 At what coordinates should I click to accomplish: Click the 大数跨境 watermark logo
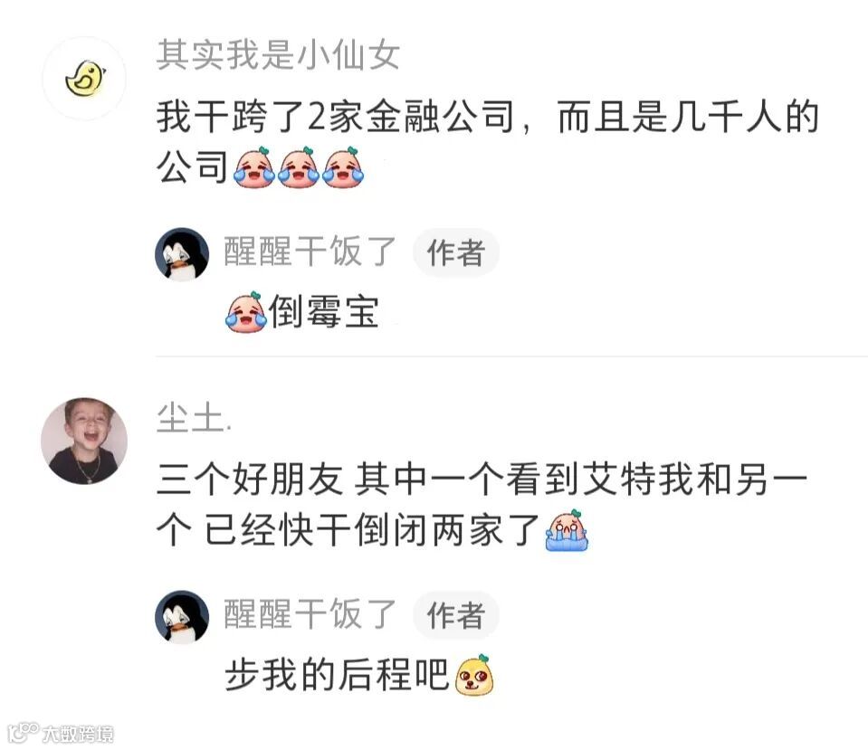click(x=61, y=733)
